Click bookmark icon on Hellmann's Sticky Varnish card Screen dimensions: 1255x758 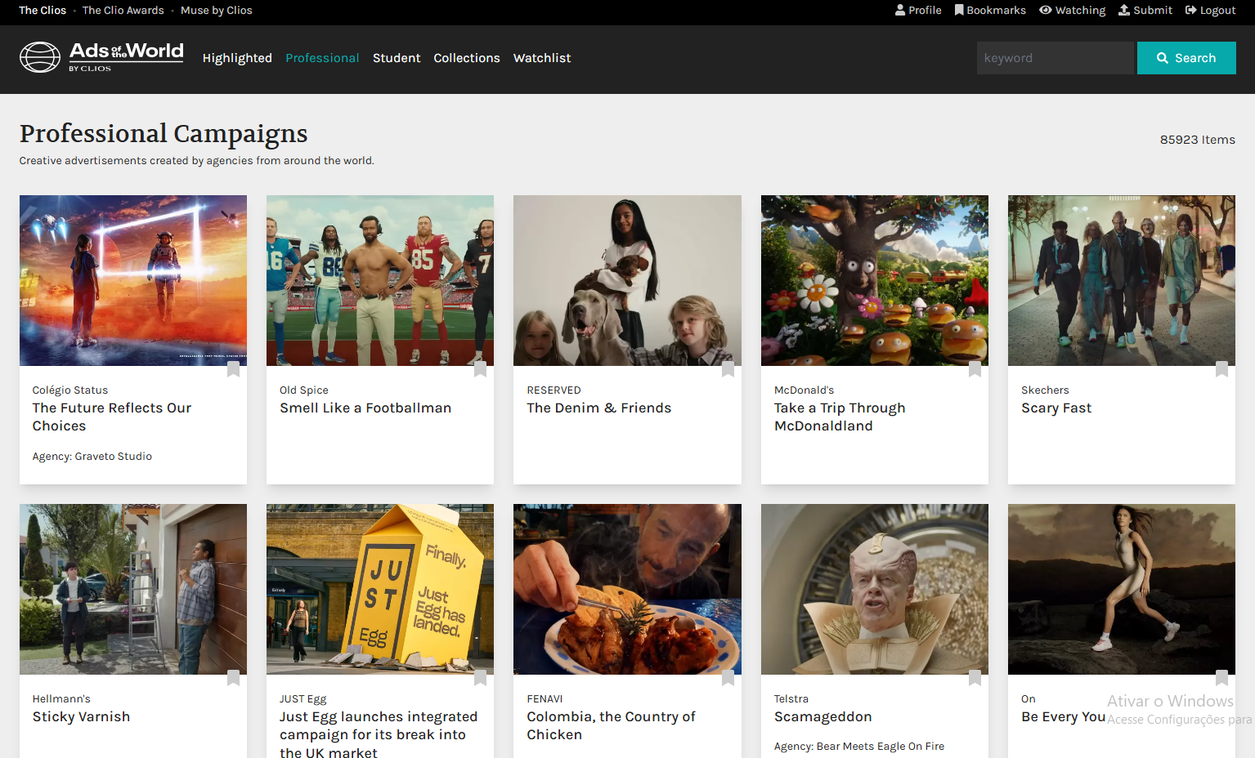point(234,678)
